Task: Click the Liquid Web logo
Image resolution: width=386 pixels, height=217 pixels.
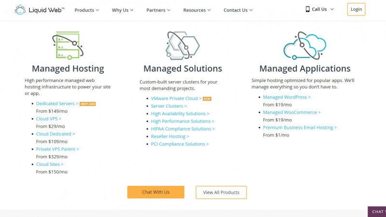Action: click(40, 10)
